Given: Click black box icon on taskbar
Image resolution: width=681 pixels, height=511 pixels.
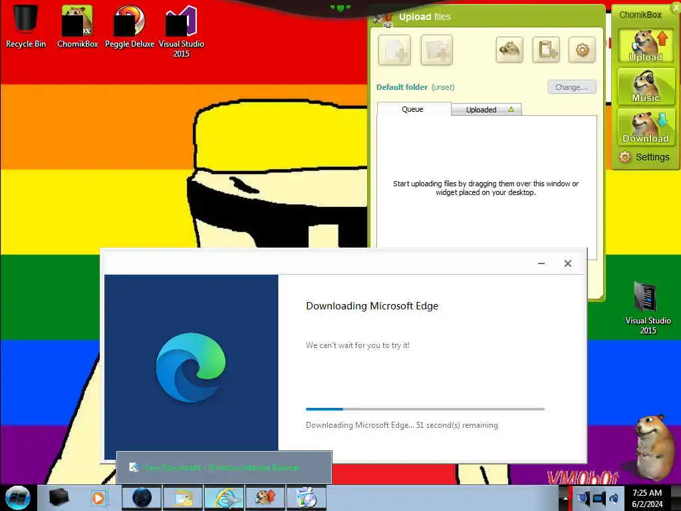Looking at the screenshot, I should (x=59, y=498).
